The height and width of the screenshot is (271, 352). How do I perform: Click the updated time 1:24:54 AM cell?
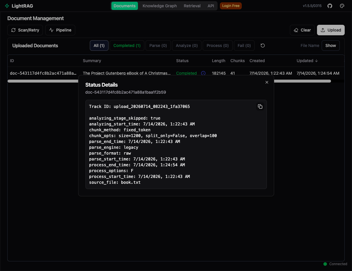point(318,73)
